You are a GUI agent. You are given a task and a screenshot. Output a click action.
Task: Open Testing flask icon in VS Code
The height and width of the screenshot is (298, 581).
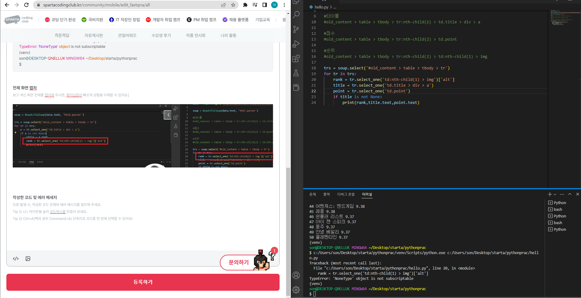click(296, 73)
